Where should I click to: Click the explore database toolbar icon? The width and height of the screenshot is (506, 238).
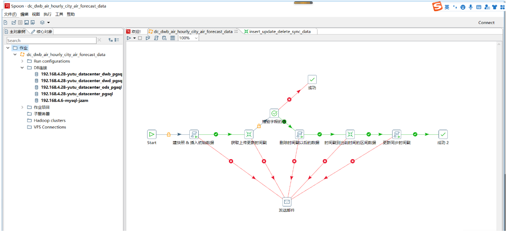click(164, 38)
